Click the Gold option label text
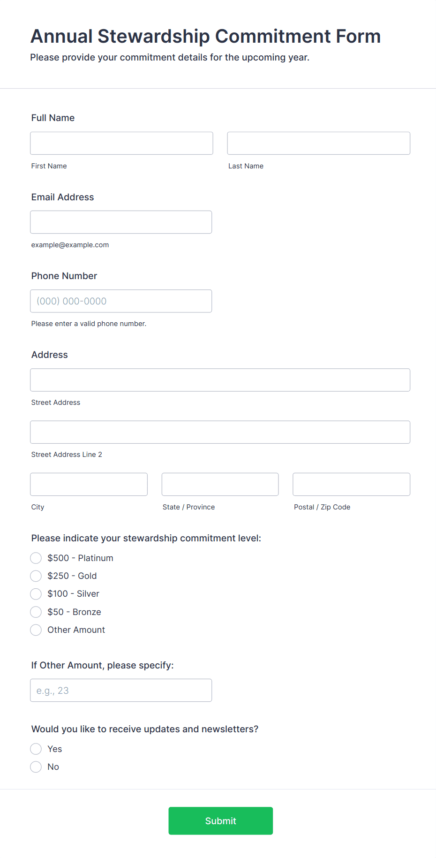This screenshot has height=858, width=436. (x=72, y=576)
